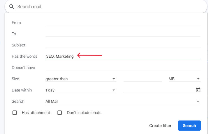Click the 'Has the words' label
Screen dimensions: 208x134
coord(24,56)
